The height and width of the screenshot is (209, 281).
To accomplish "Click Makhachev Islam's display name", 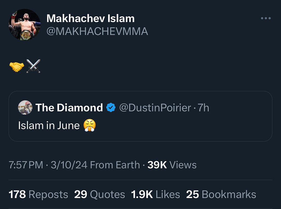I will (91, 18).
